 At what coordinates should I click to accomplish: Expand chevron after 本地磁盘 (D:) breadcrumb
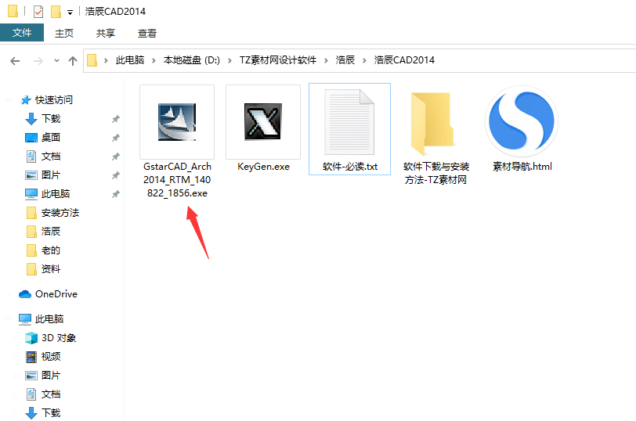229,60
